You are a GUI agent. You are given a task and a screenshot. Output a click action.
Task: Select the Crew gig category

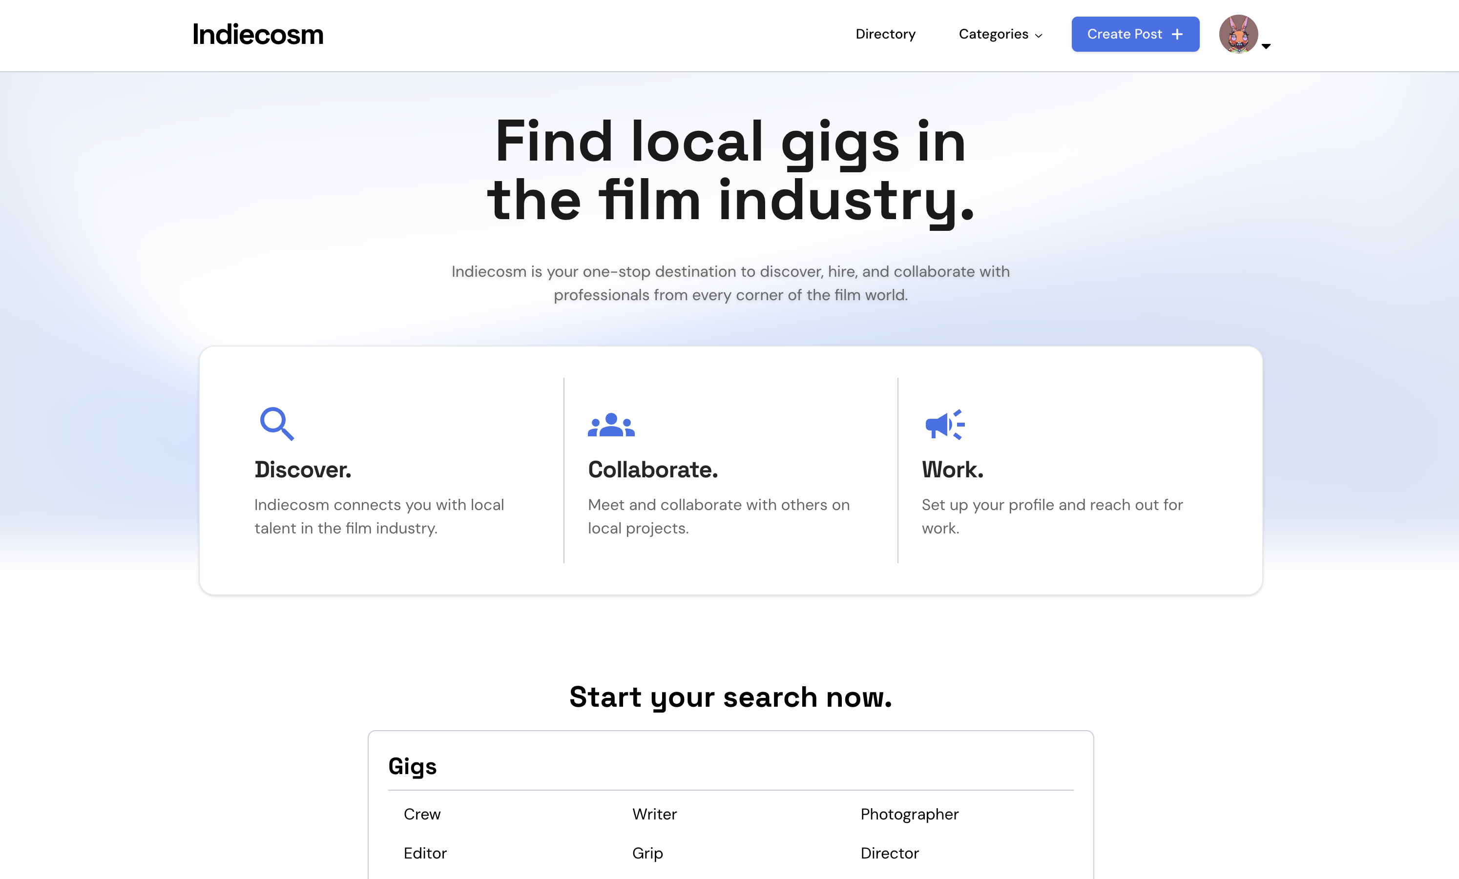coord(421,814)
